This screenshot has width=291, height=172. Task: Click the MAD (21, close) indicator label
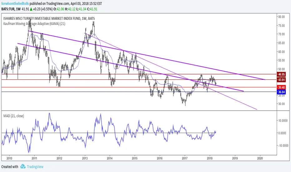tap(13, 116)
